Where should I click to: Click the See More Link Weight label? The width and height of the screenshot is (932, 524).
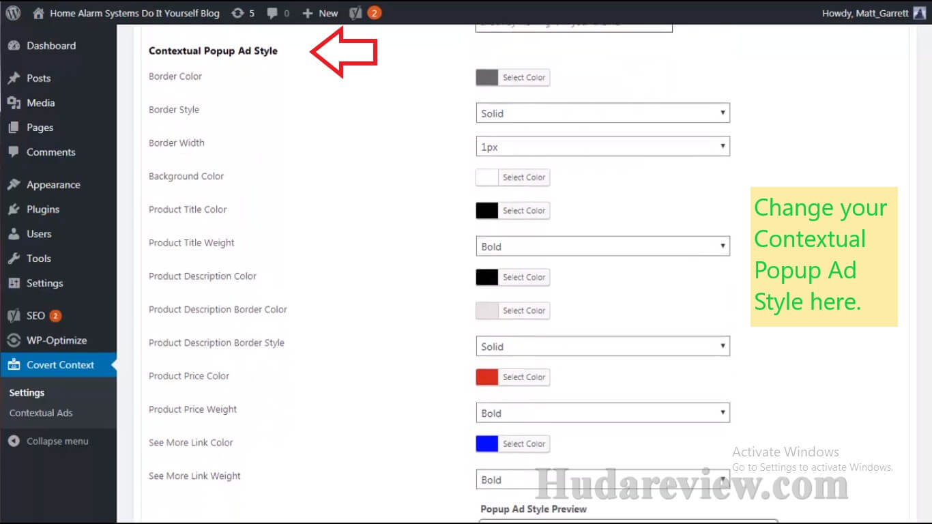pyautogui.click(x=194, y=476)
